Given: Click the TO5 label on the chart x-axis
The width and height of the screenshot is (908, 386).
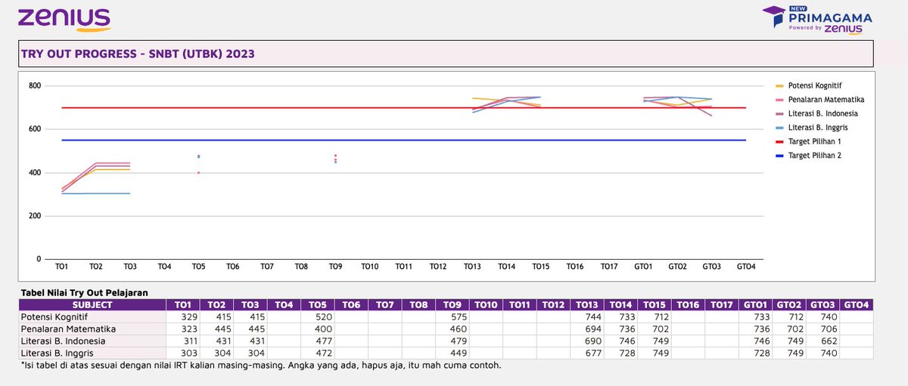Looking at the screenshot, I should (198, 267).
